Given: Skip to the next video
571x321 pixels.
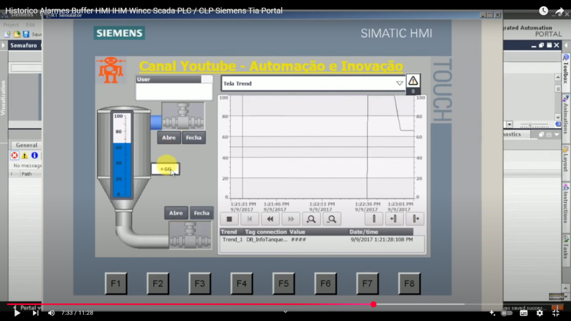Looking at the screenshot, I should tap(35, 313).
